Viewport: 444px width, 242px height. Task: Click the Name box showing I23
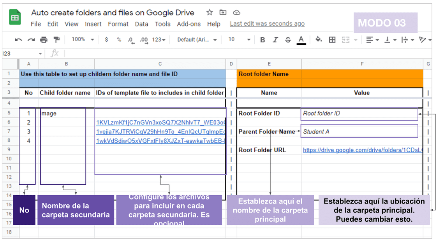coord(22,54)
